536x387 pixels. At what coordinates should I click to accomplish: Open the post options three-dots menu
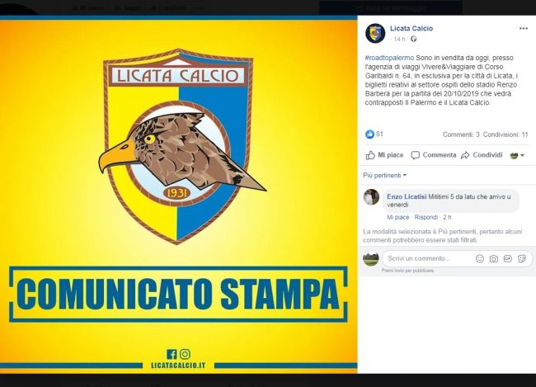pyautogui.click(x=523, y=28)
